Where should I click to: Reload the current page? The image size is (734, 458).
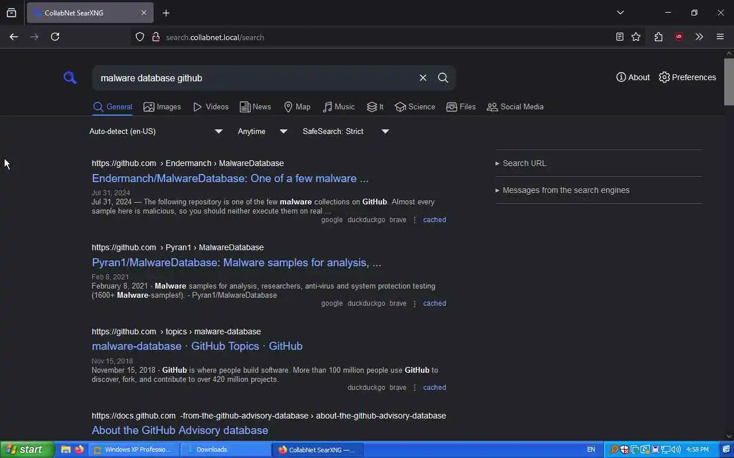click(55, 37)
